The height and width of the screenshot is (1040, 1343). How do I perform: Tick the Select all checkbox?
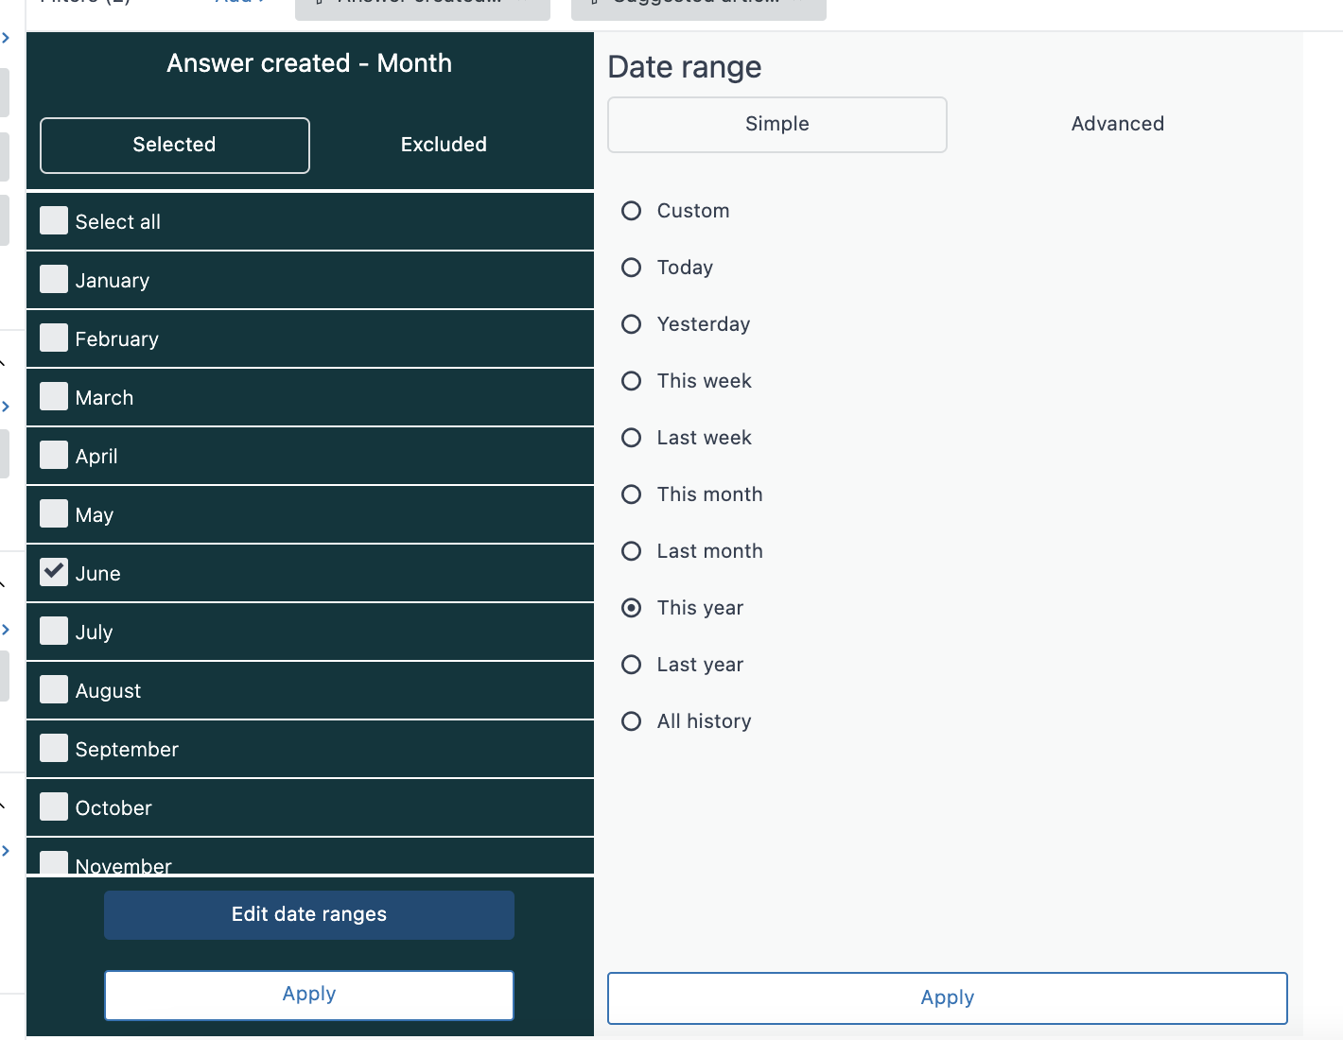[54, 220]
